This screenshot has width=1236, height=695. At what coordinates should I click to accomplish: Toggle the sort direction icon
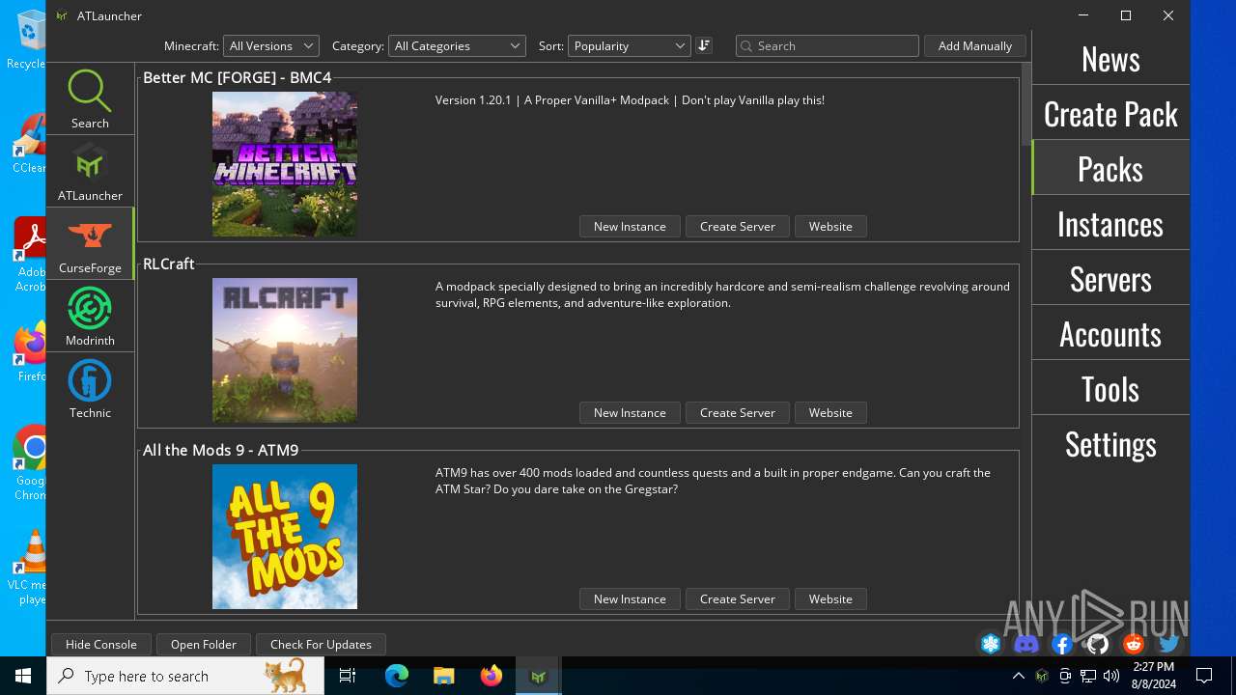704,45
